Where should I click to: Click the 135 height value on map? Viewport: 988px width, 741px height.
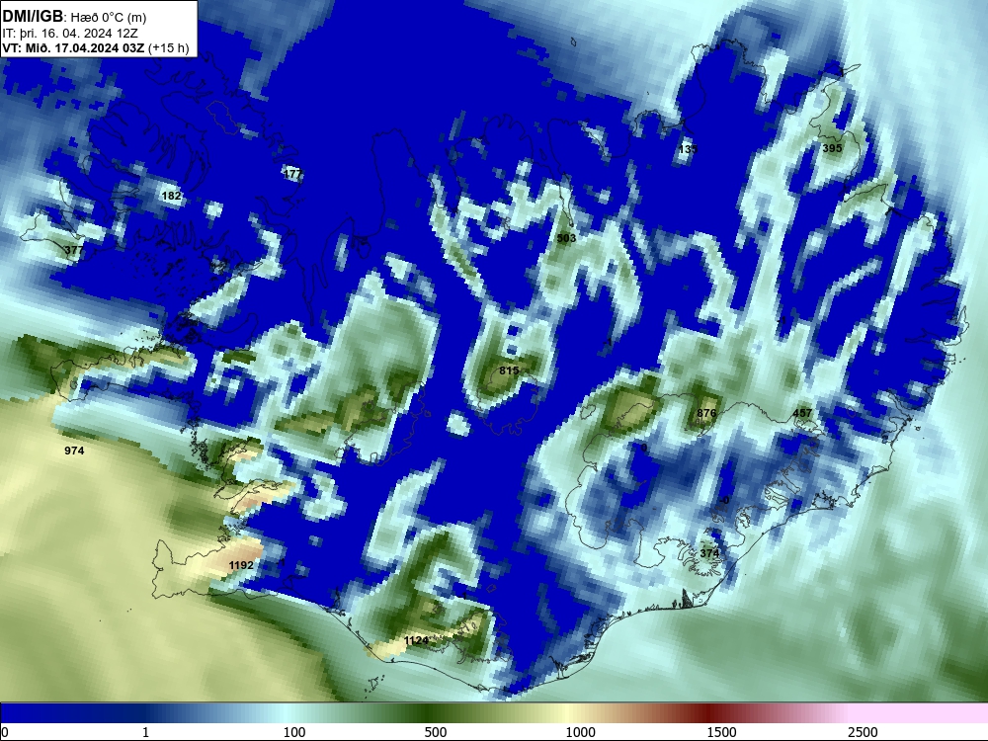coord(689,149)
